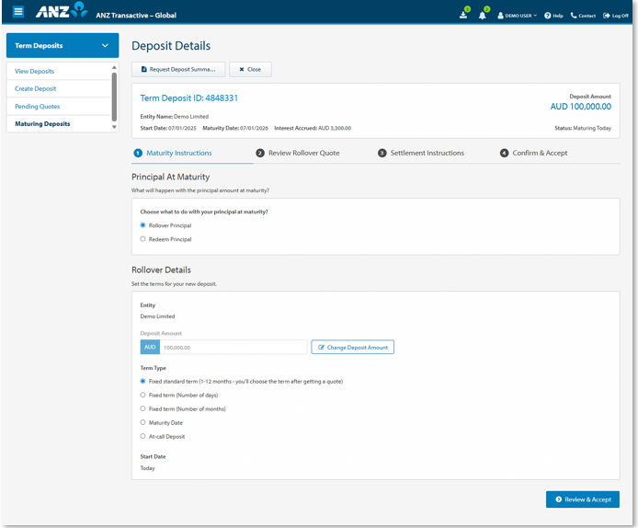
Task: Open the hamburger menu icon
Action: (18, 14)
